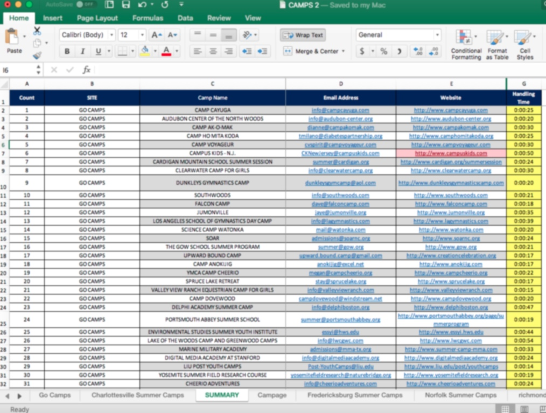Expand Merge & Center options arrow
Screen dimensions: 546x413
[x=344, y=51]
